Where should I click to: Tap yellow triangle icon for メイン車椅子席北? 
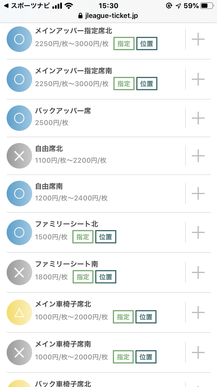click(19, 312)
